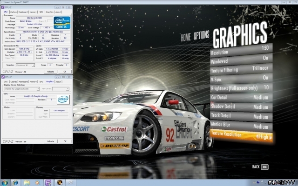The height and width of the screenshot is (186, 298).
Task: Click the 'Socket 1155 LGA' package value
Action: (x=34, y=24)
